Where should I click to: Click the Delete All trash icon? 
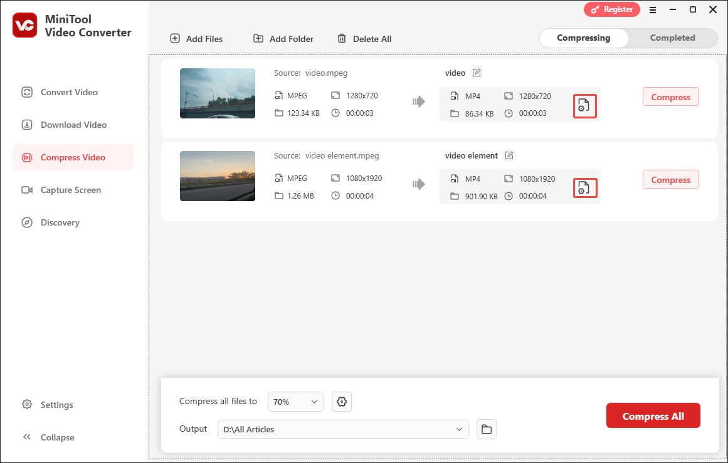(x=342, y=38)
